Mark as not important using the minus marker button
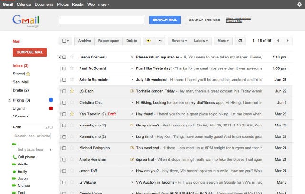 [160, 41]
